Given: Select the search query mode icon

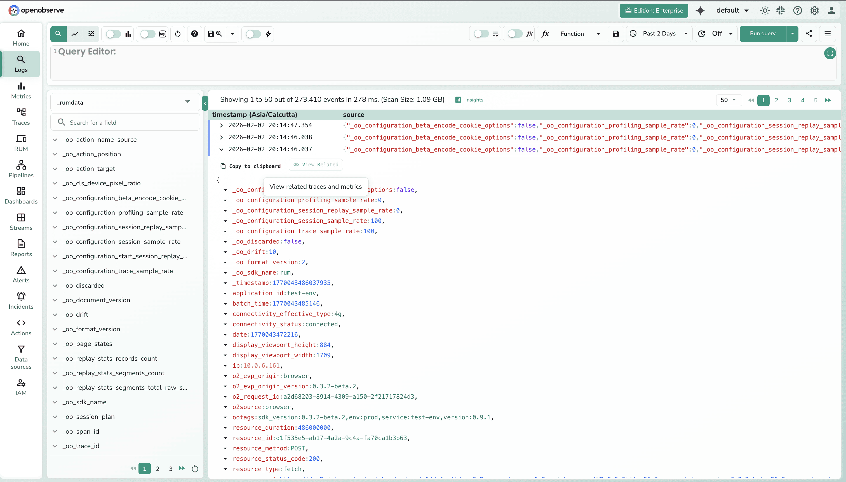Looking at the screenshot, I should pyautogui.click(x=58, y=34).
